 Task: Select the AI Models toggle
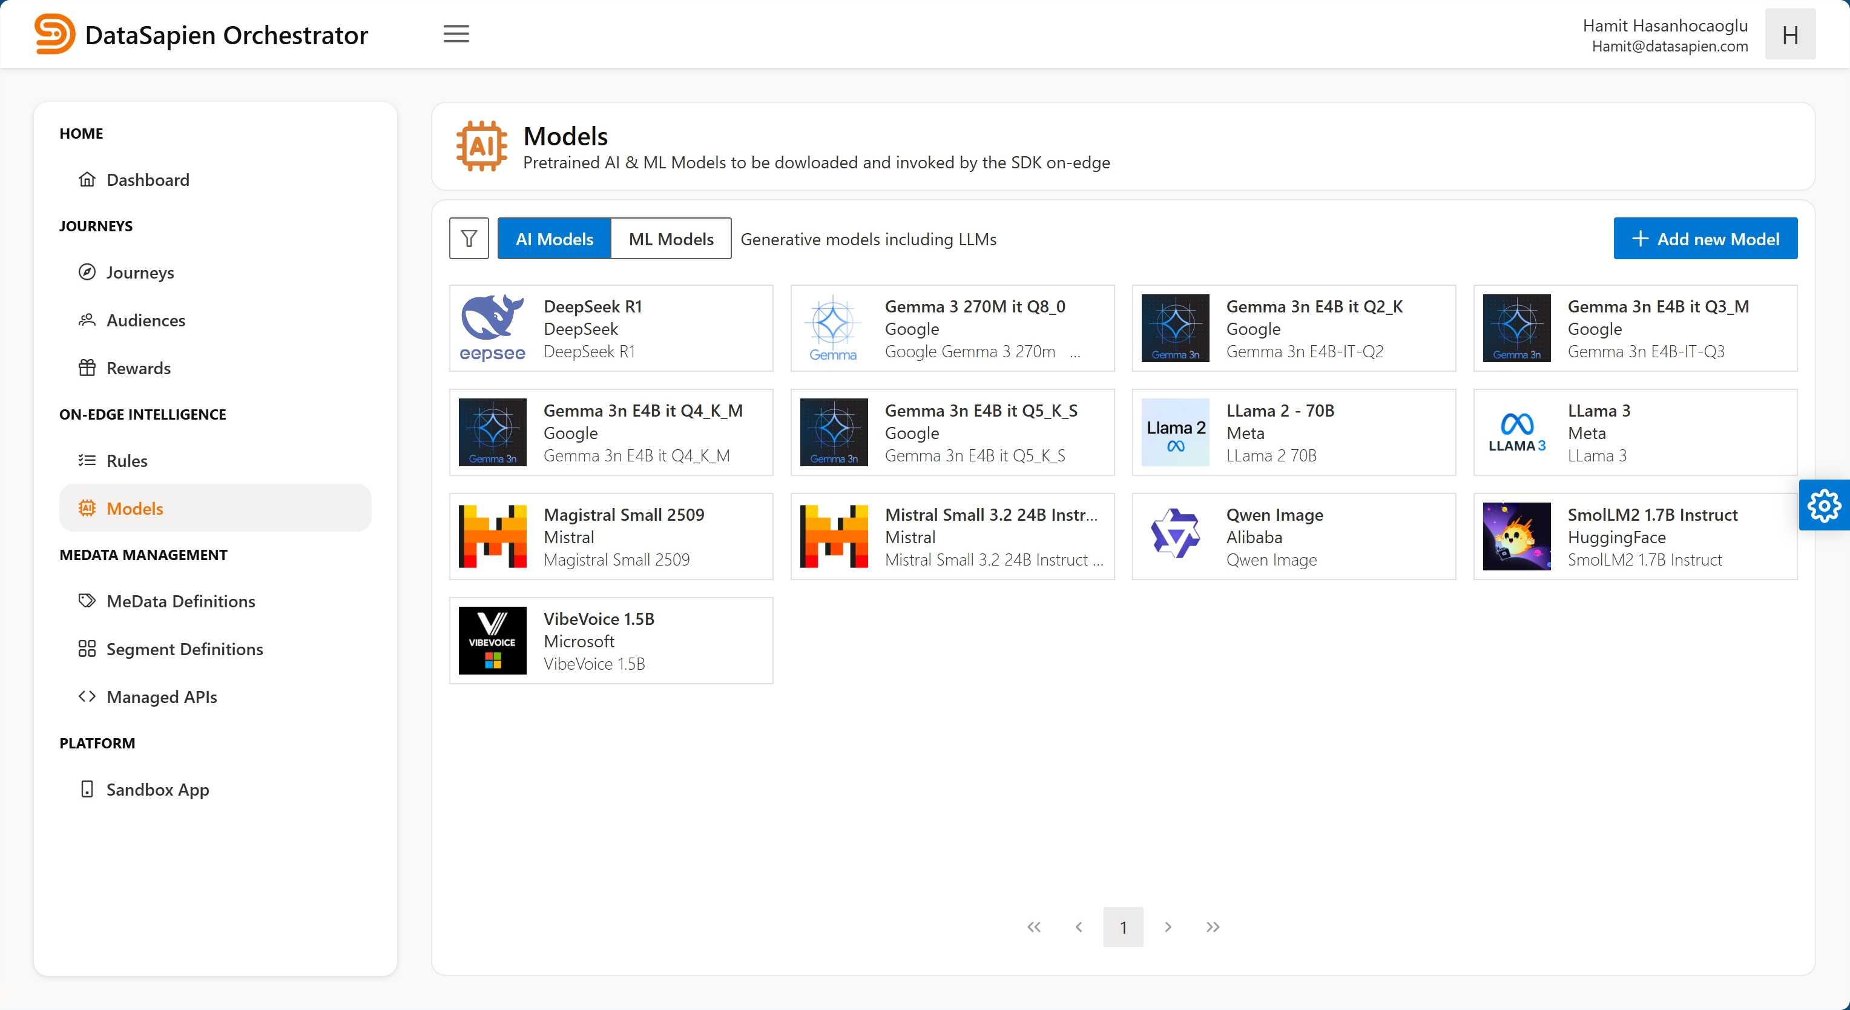coord(554,239)
